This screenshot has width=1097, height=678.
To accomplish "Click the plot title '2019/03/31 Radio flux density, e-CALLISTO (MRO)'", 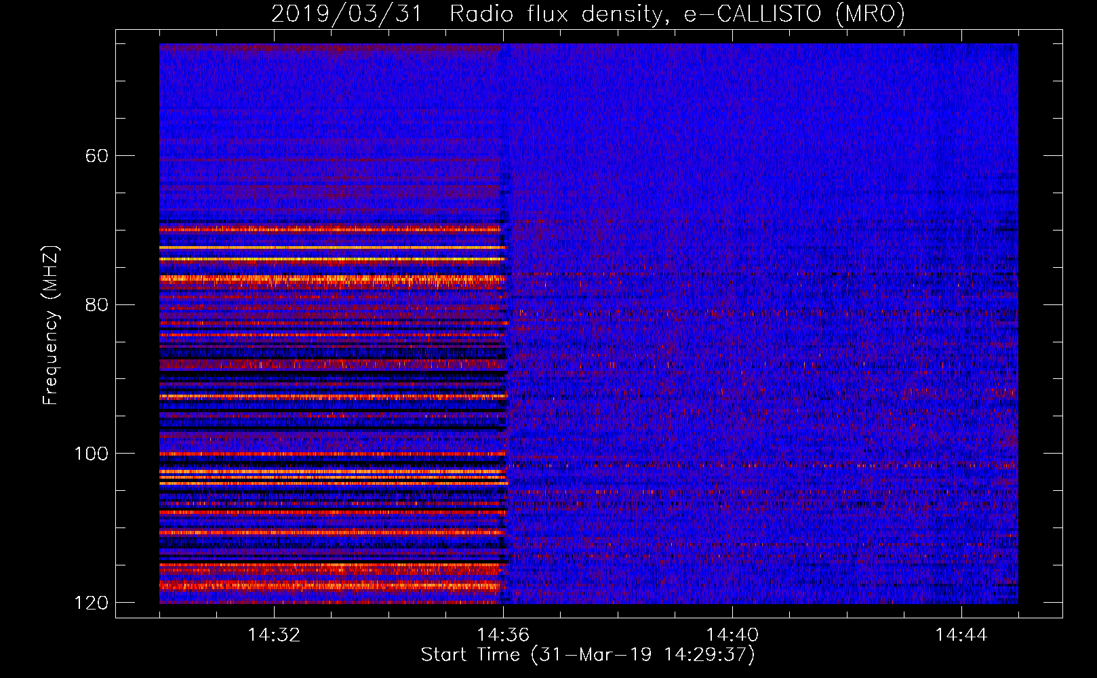I will (588, 14).
